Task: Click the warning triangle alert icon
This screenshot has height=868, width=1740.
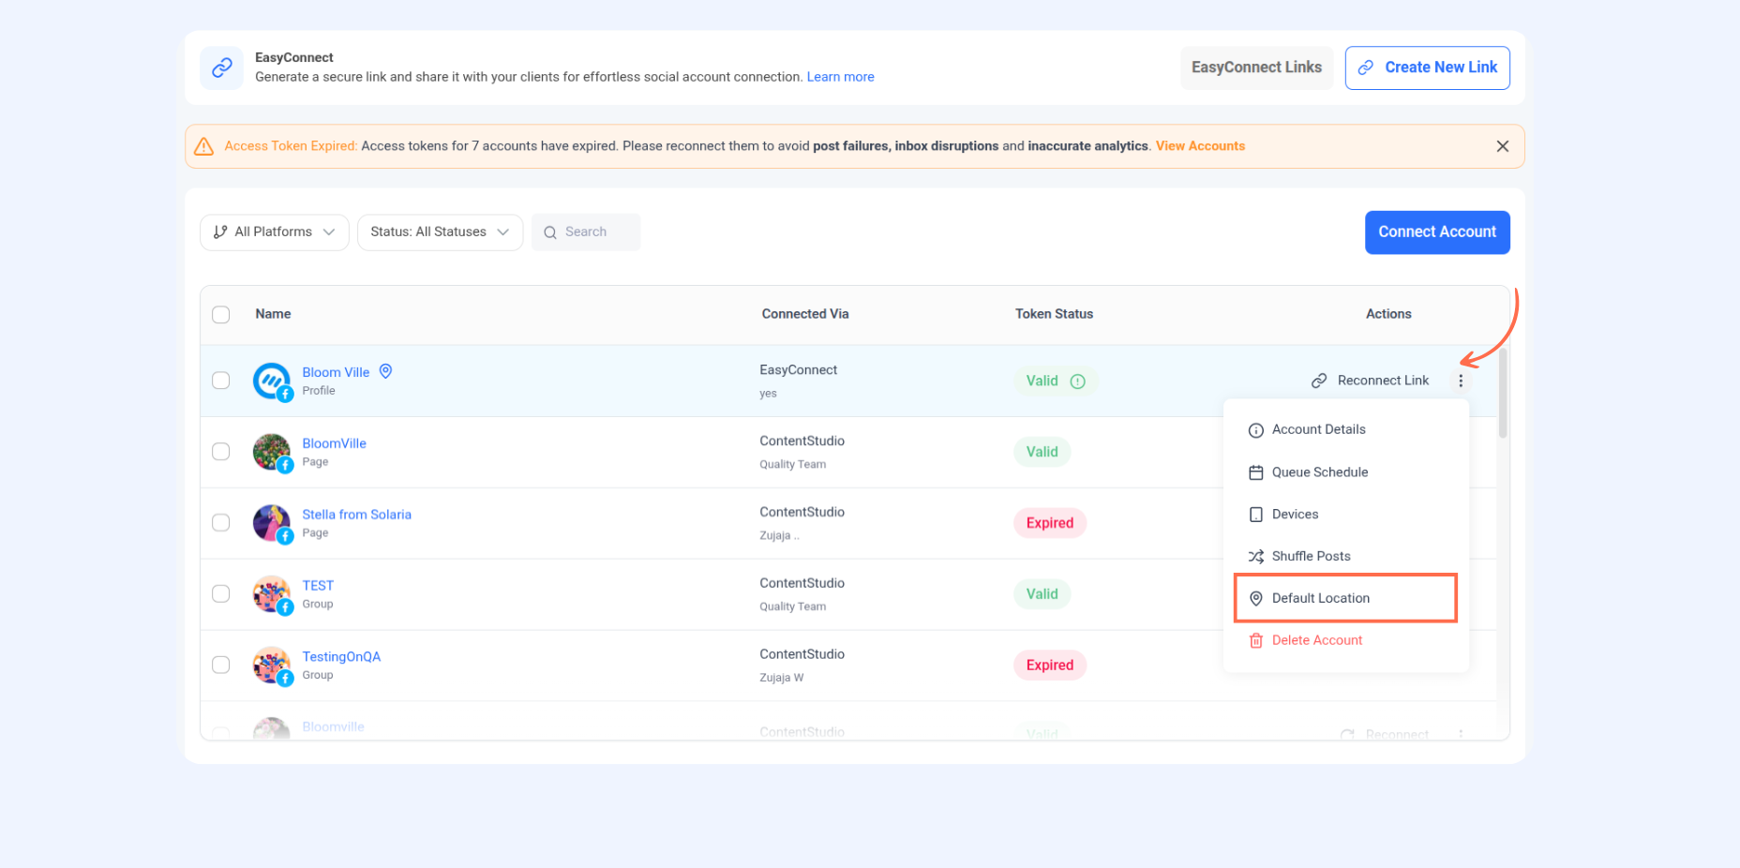Action: click(203, 146)
